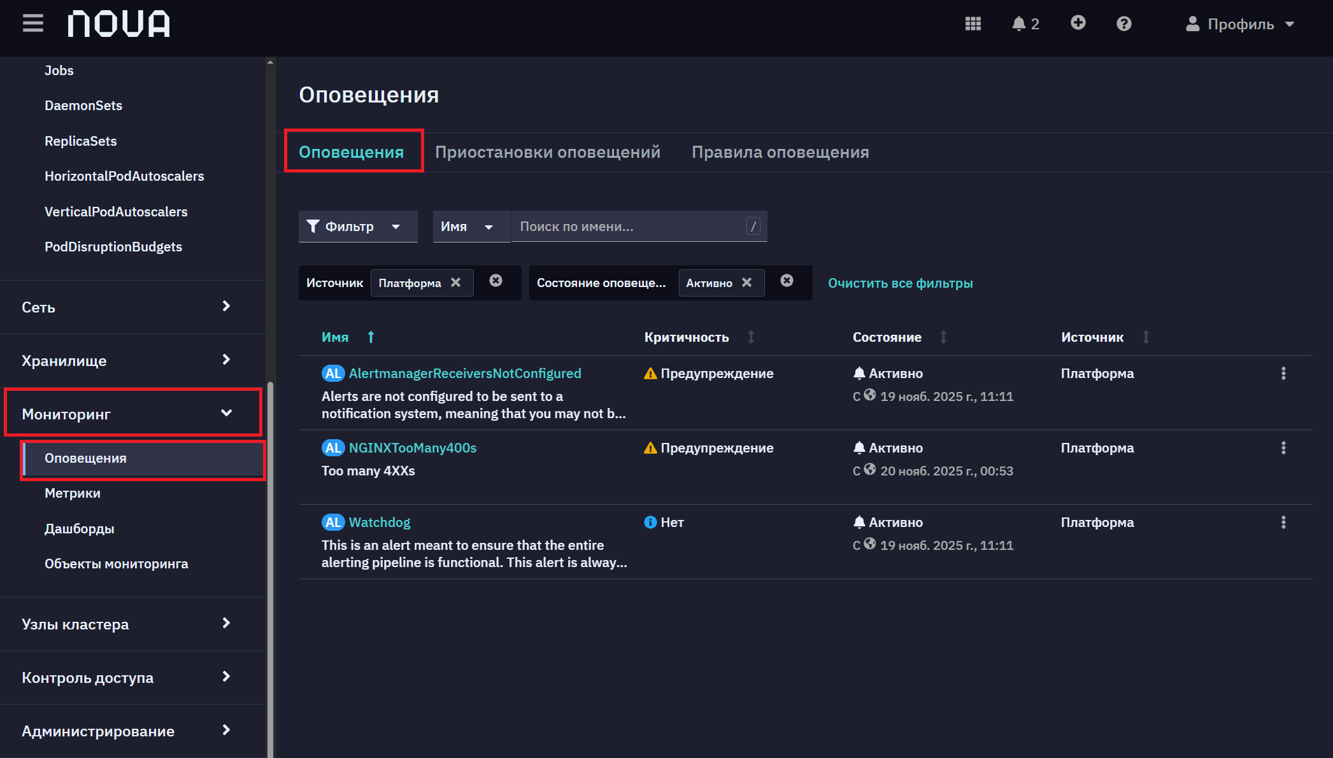Open the hamburger navigation menu

click(x=33, y=24)
